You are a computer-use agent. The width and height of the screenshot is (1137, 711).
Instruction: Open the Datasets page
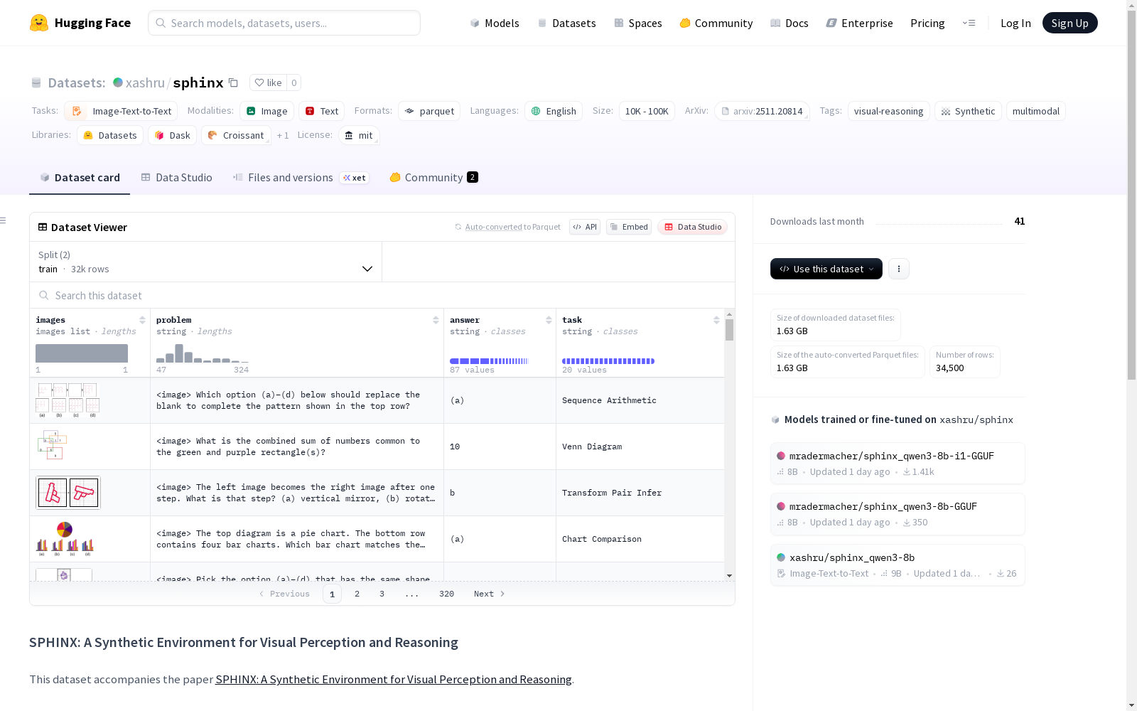[566, 23]
